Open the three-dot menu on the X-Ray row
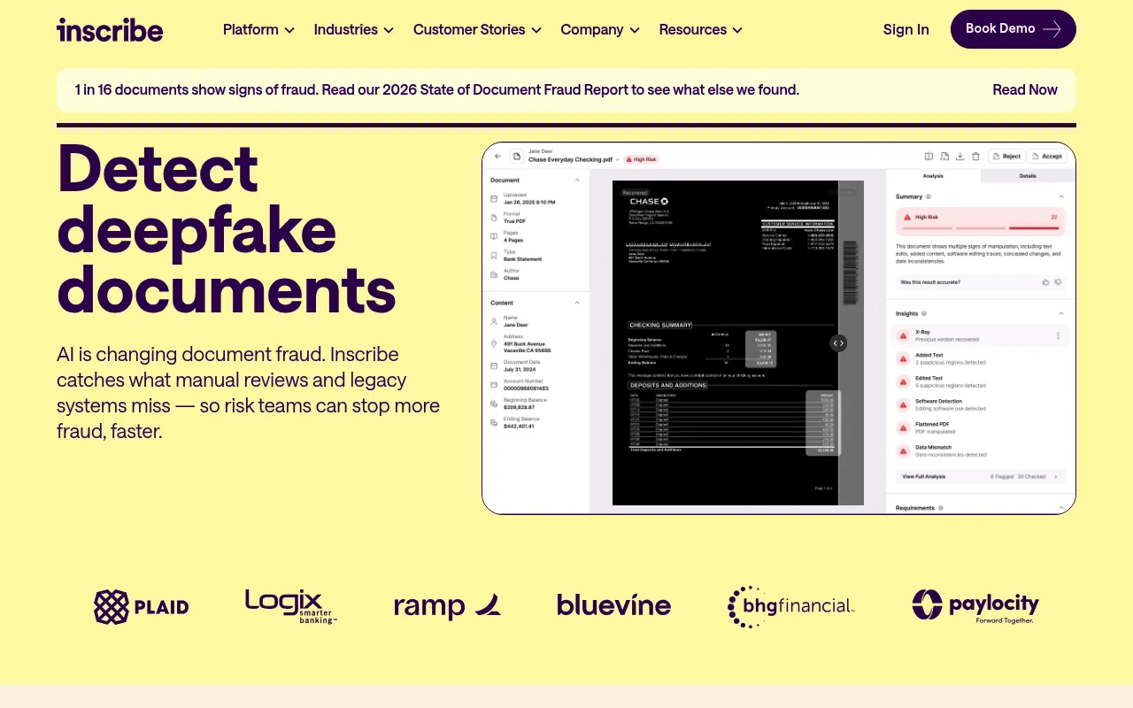 click(1058, 336)
